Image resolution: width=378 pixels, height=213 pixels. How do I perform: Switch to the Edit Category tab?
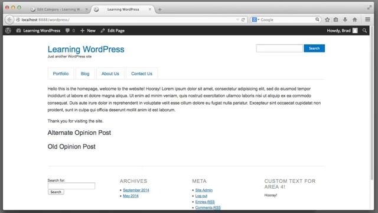coord(59,9)
